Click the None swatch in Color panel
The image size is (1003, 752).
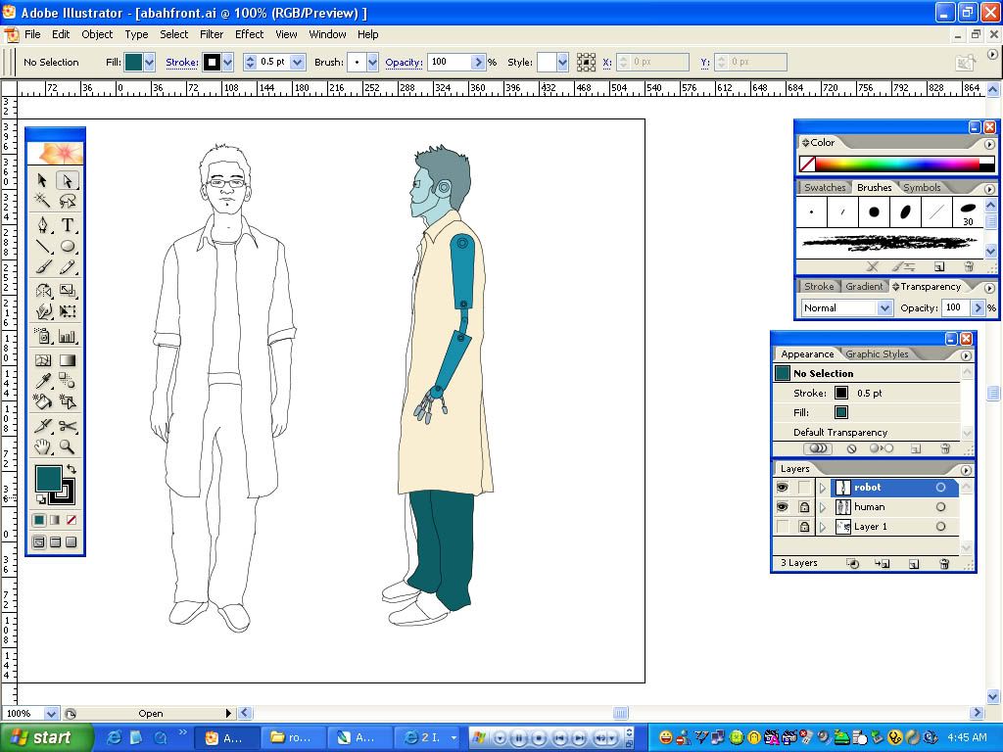pyautogui.click(x=807, y=164)
